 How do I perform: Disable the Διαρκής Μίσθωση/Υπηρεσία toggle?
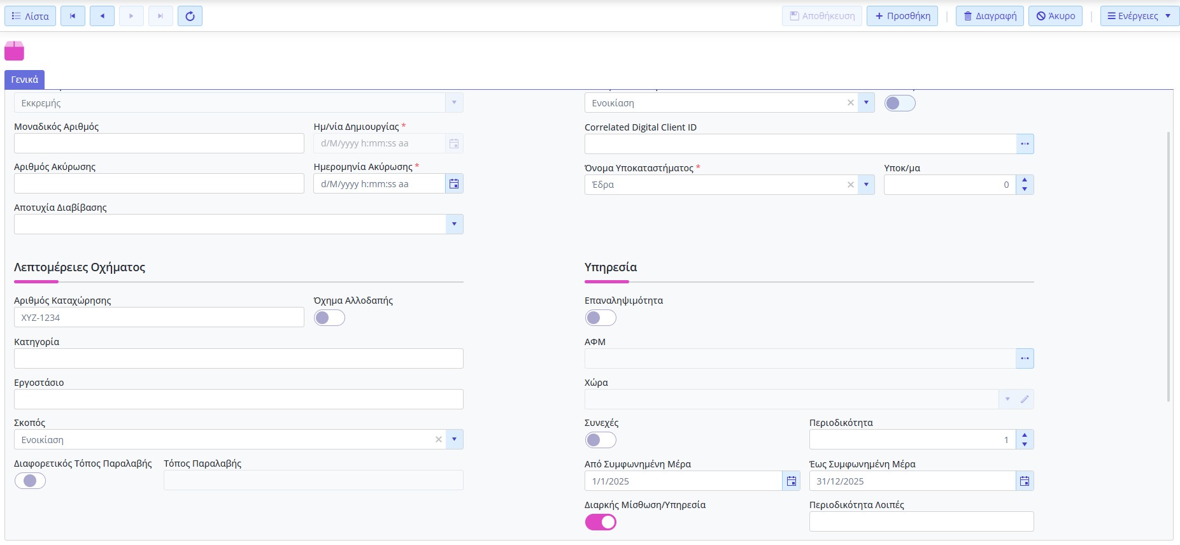tap(601, 522)
